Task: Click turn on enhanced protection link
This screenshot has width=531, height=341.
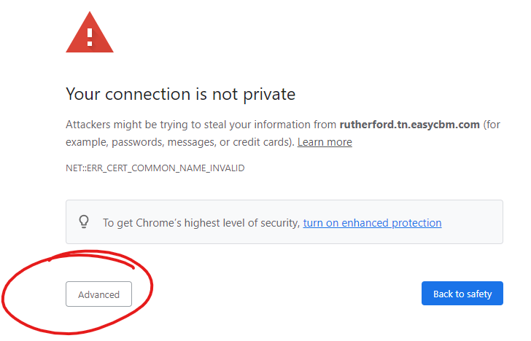Action: (x=372, y=222)
